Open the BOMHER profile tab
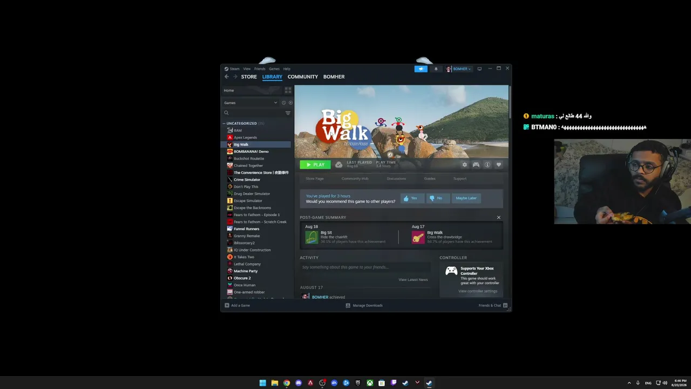Viewport: 691px width, 389px height. click(334, 77)
